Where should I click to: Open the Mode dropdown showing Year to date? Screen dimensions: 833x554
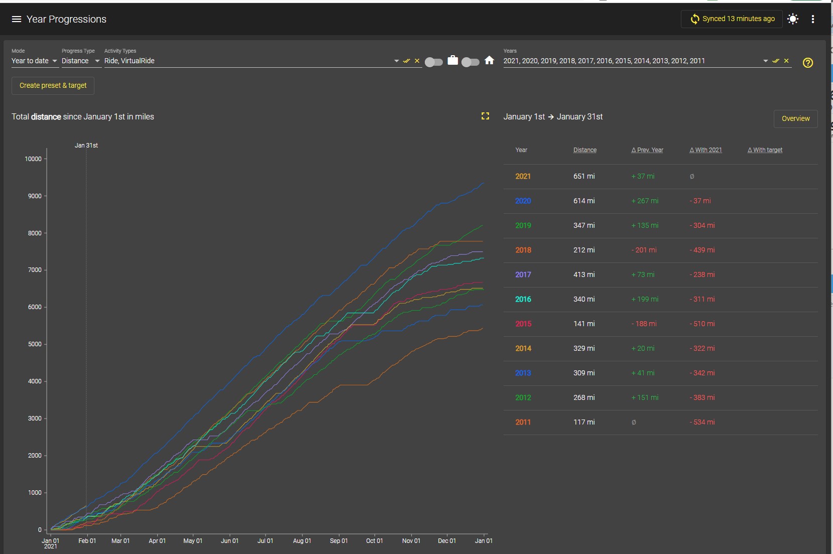coord(35,61)
